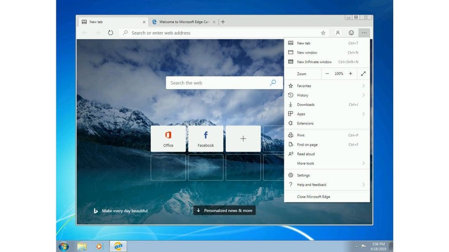Click the favorites star in address bar

323,33
